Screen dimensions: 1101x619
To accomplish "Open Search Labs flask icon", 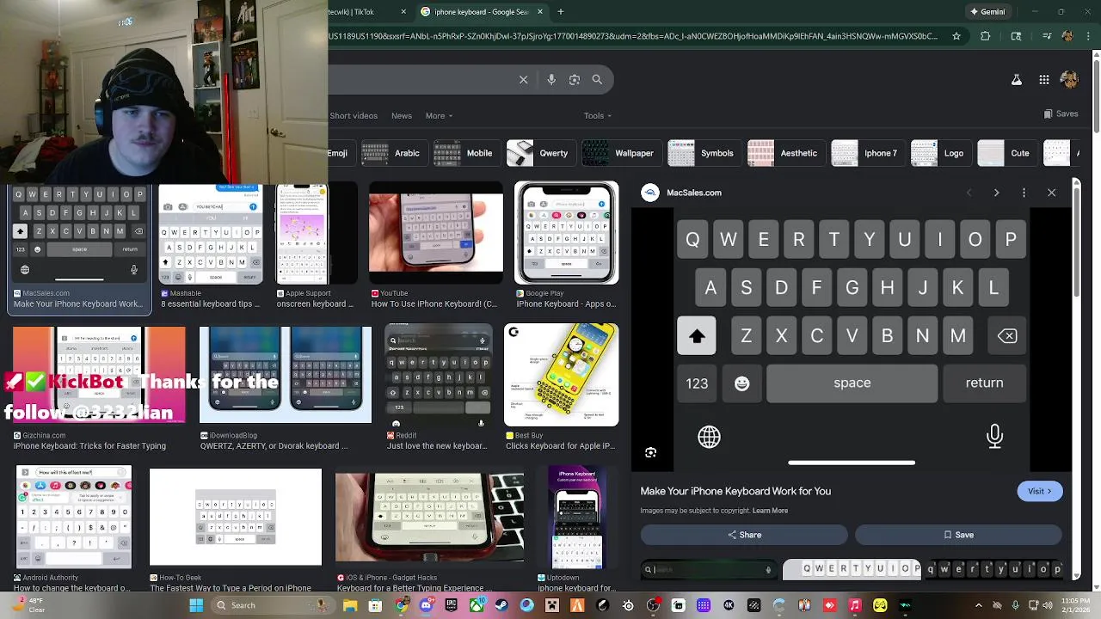I will [1016, 79].
